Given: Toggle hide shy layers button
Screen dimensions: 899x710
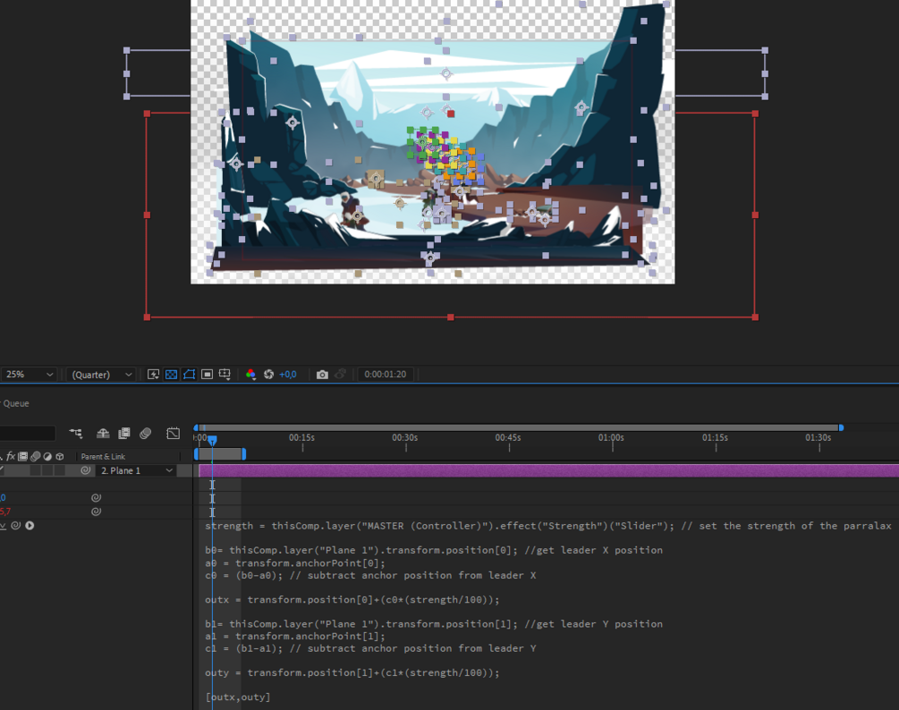Looking at the screenshot, I should [x=103, y=433].
